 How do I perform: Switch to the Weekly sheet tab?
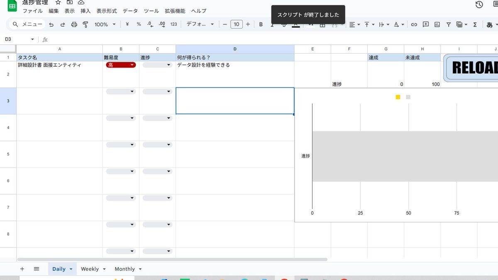pyautogui.click(x=90, y=269)
